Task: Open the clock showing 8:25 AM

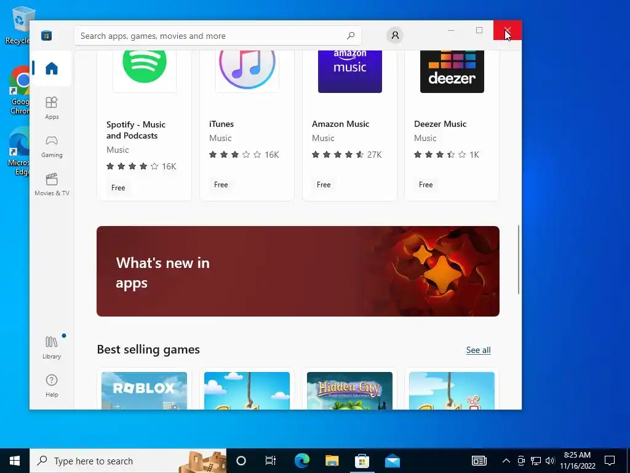Action: coord(577,461)
